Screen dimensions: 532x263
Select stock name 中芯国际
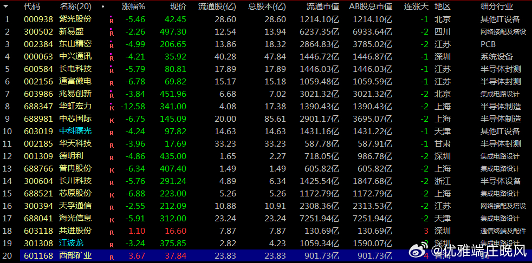(75, 119)
